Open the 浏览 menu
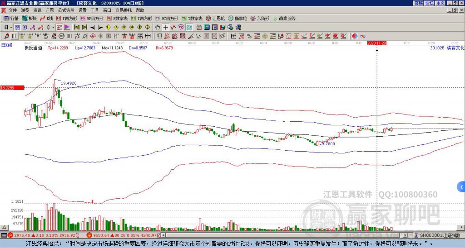The height and width of the screenshot is (248, 465). [x=25, y=10]
